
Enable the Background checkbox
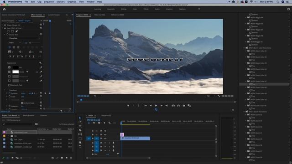9,76
